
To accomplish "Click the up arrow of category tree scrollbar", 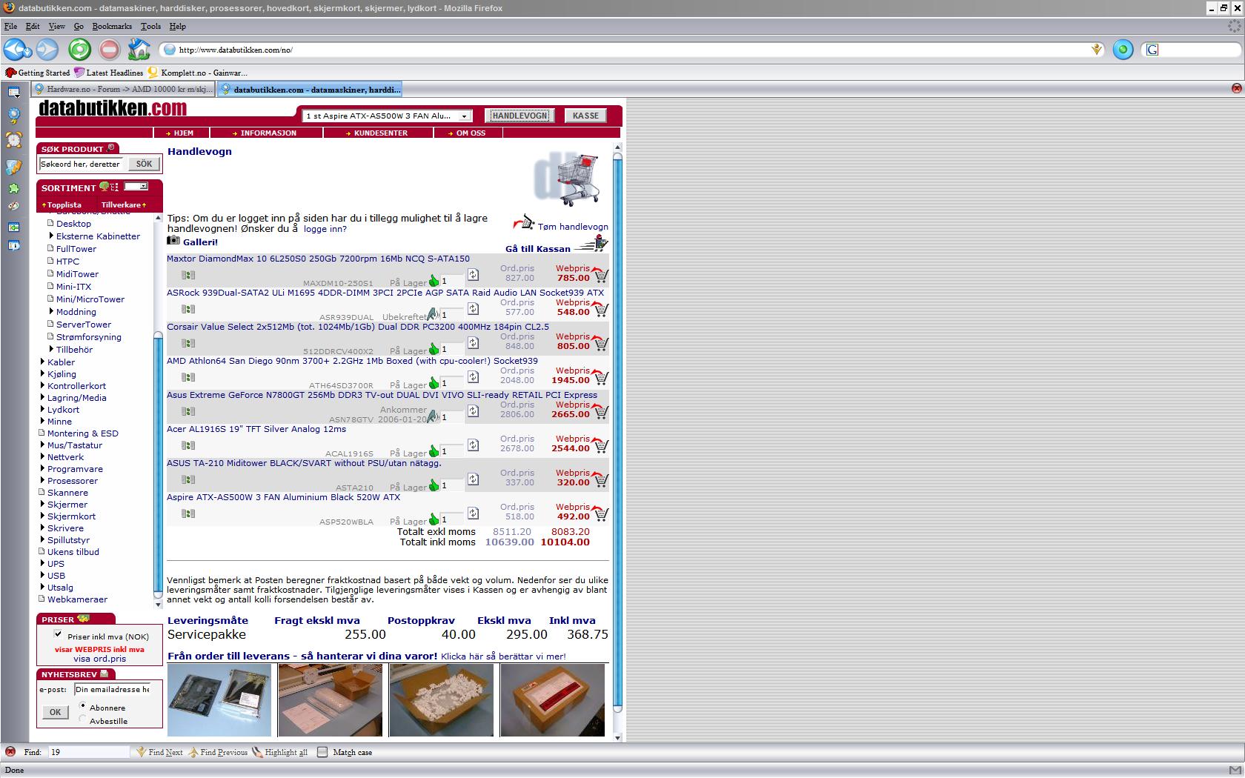I will tap(158, 218).
